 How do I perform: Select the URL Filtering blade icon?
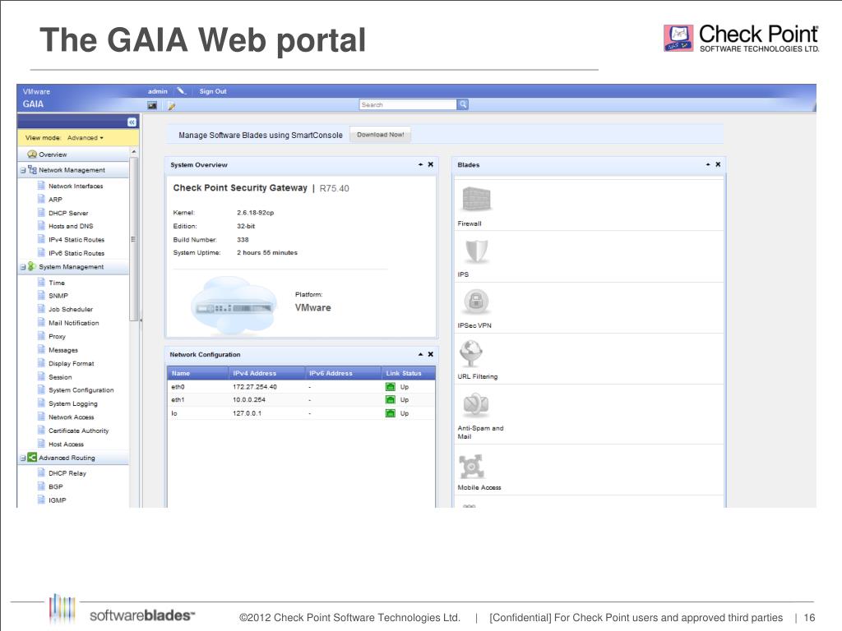(471, 353)
